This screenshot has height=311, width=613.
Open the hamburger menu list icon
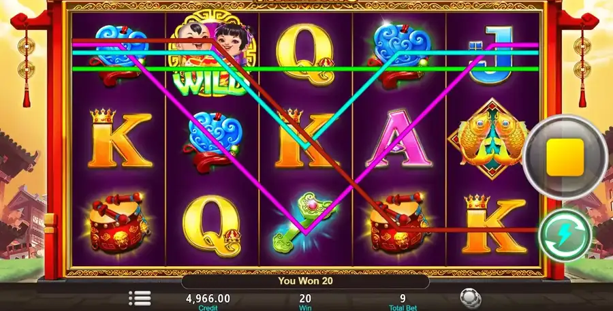(x=140, y=299)
